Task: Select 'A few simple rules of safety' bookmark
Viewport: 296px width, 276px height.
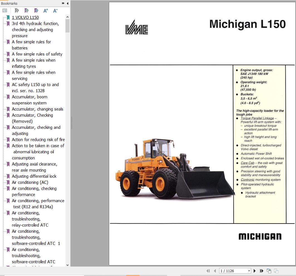Action: point(37,54)
